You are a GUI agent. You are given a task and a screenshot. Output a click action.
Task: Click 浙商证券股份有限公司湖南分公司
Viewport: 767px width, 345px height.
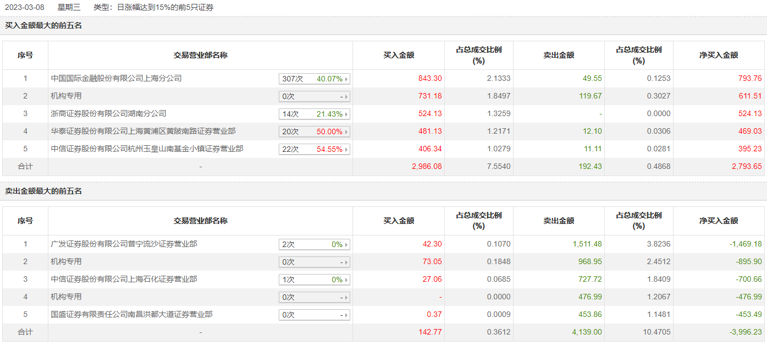tap(108, 114)
